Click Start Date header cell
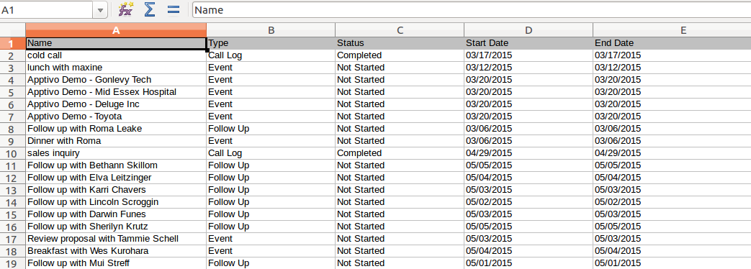 pyautogui.click(x=529, y=43)
